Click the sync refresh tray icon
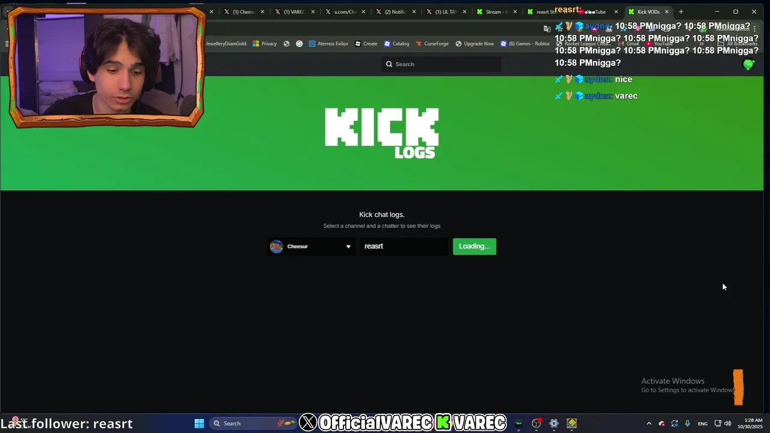The height and width of the screenshot is (433, 770). pos(674,423)
